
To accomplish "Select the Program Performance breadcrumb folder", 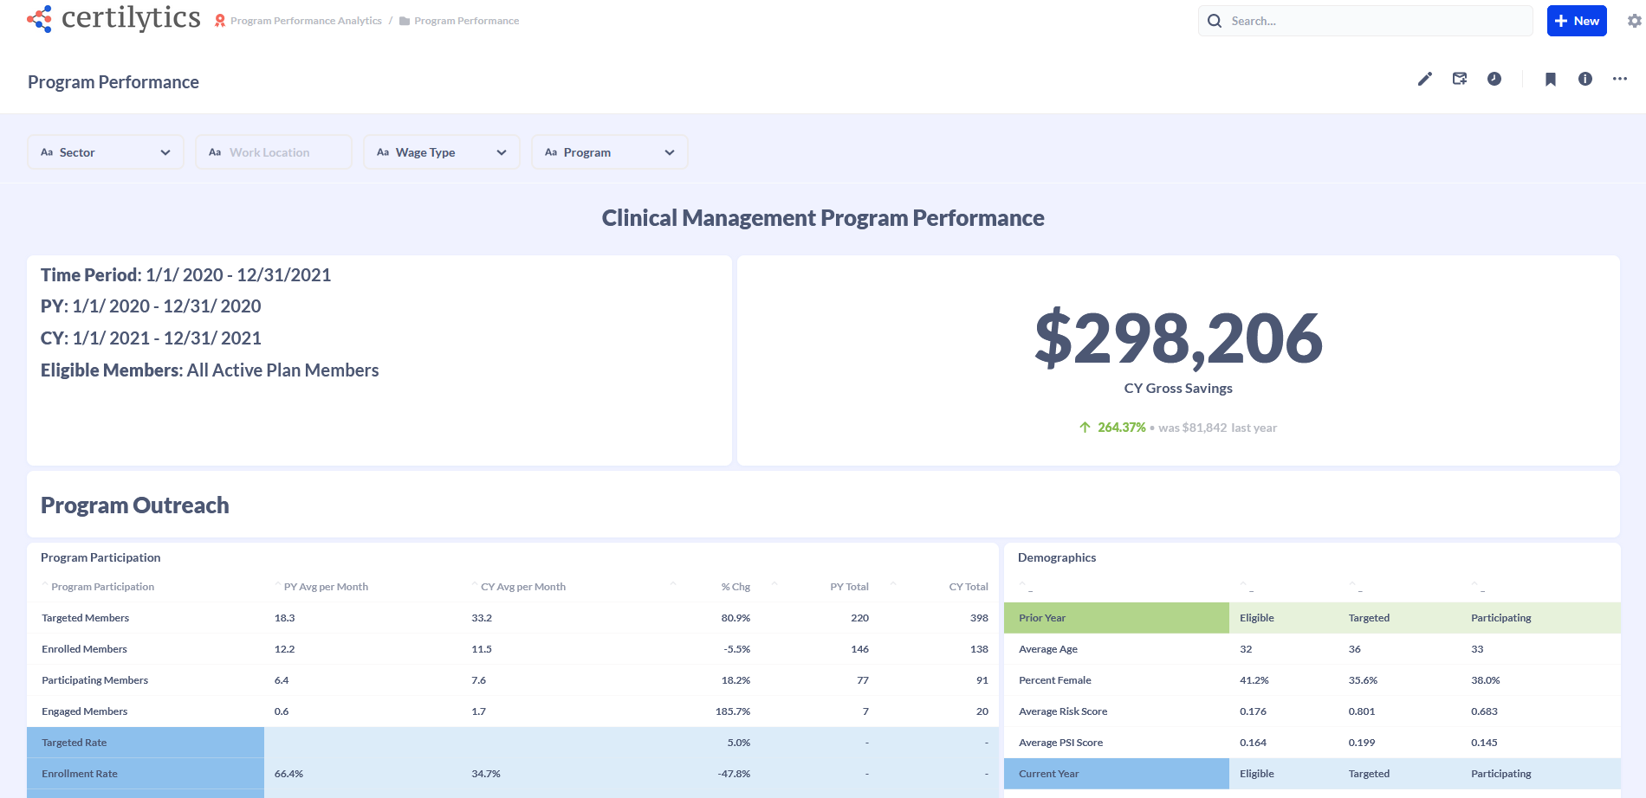I will (x=466, y=20).
